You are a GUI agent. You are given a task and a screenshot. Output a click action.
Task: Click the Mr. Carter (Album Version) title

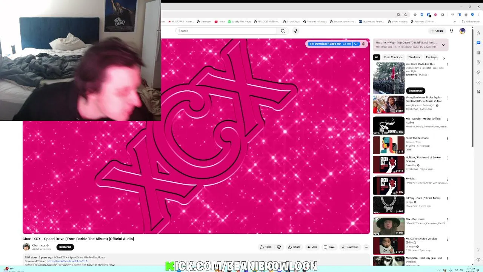point(421,241)
